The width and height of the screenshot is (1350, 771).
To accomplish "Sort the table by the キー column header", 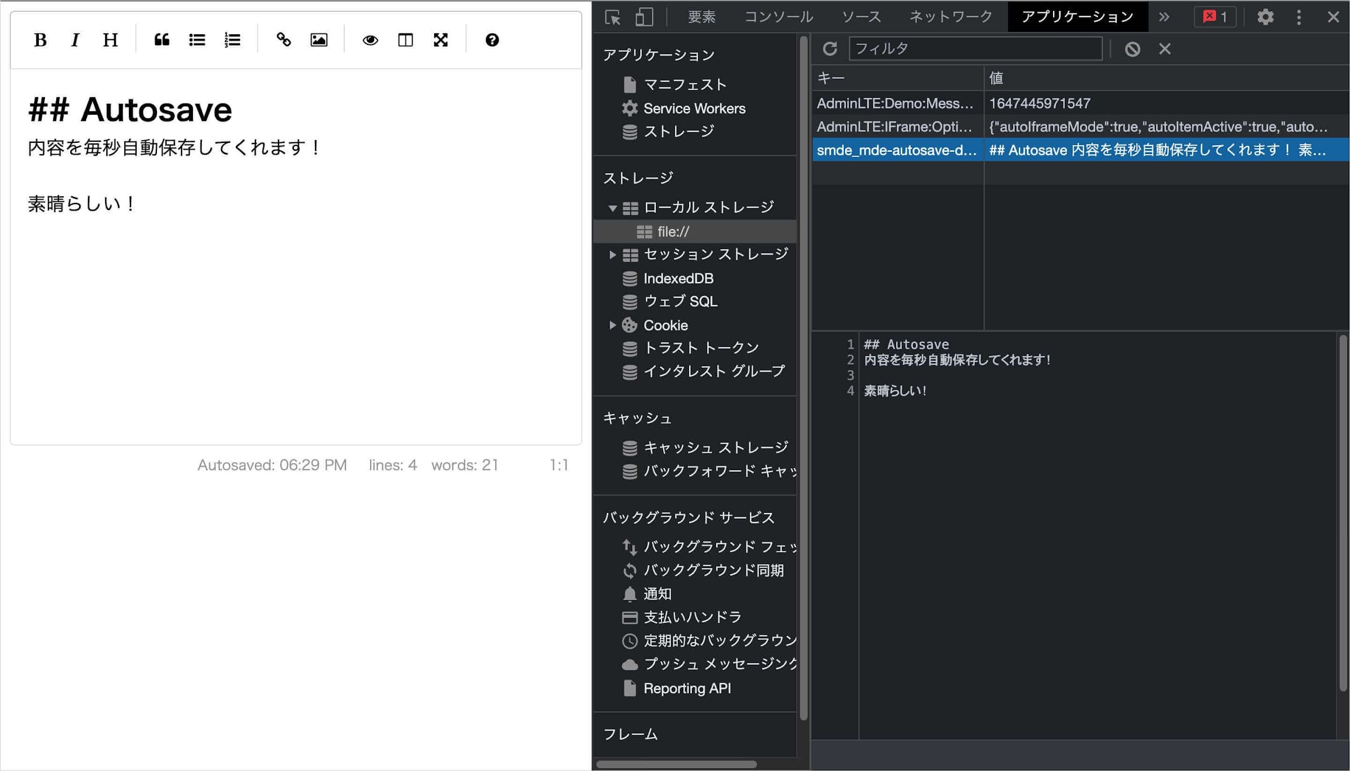I will 898,78.
